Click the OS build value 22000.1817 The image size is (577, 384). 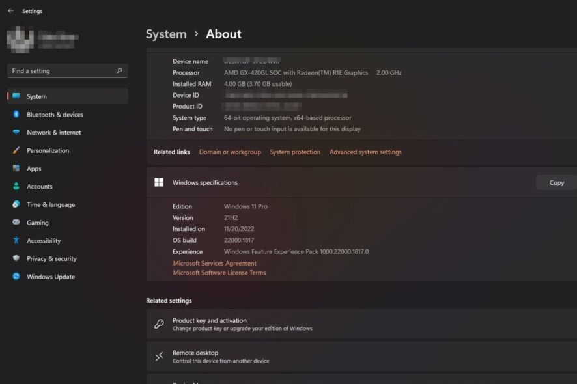click(x=239, y=240)
